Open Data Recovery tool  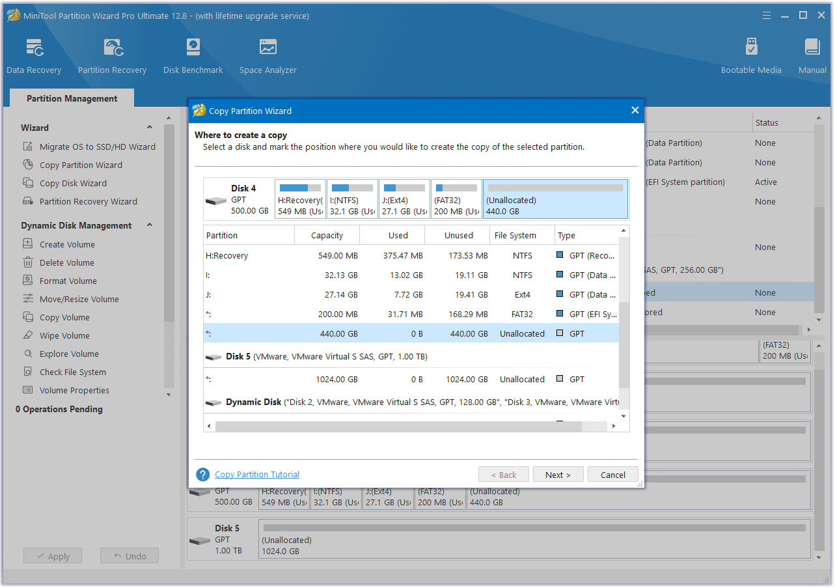click(x=34, y=56)
